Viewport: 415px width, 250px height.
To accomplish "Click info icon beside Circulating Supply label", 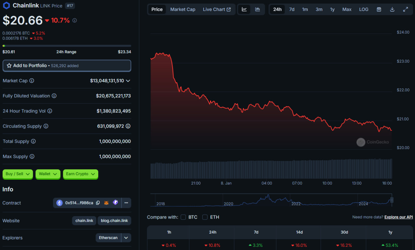I will [46, 126].
